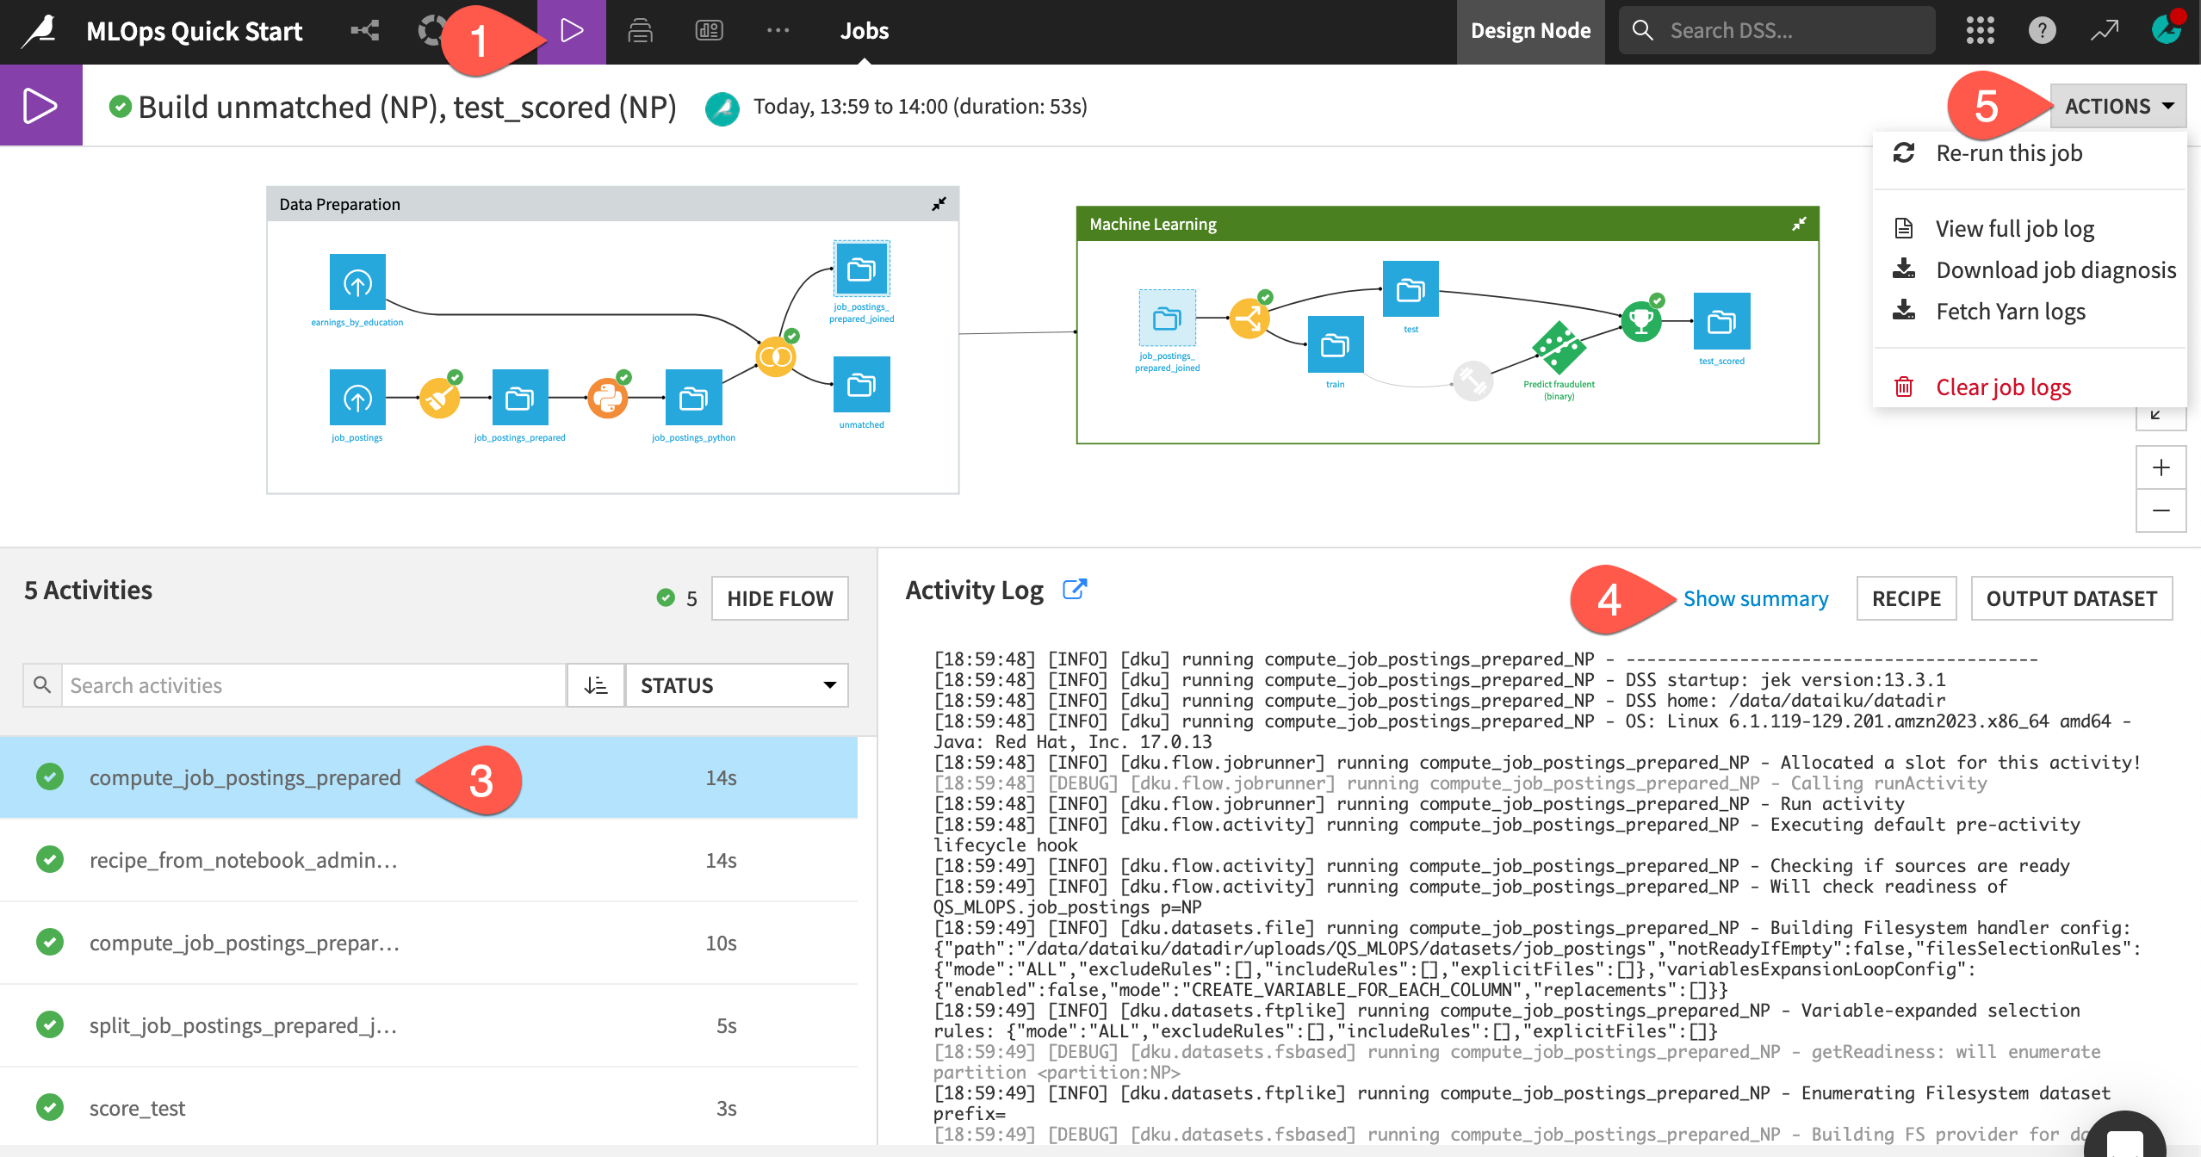Screen dimensions: 2201x1157
Task: Click the Search activities input field
Action: point(313,685)
